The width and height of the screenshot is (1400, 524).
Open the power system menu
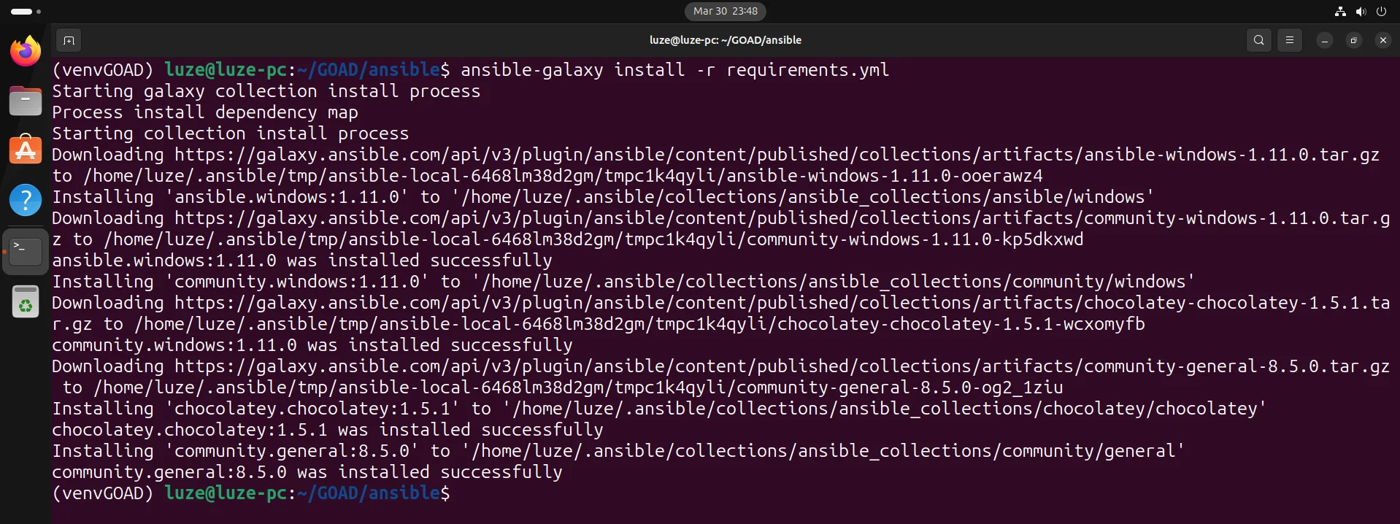[x=1381, y=11]
